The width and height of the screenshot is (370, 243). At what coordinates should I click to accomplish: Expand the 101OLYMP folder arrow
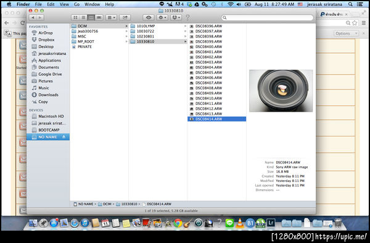pyautogui.click(x=185, y=26)
